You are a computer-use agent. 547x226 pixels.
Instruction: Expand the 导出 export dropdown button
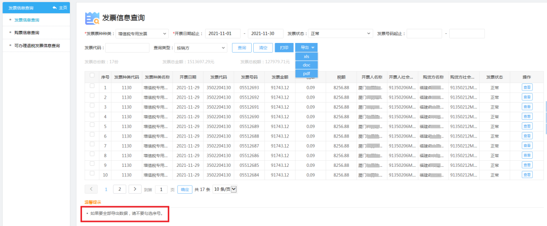coord(306,48)
